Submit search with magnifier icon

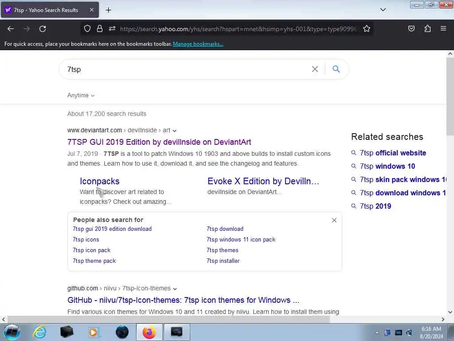coord(336,69)
